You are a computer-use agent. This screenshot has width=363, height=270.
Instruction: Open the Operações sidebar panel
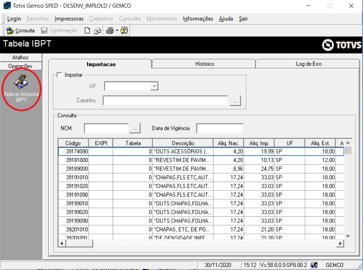point(21,66)
